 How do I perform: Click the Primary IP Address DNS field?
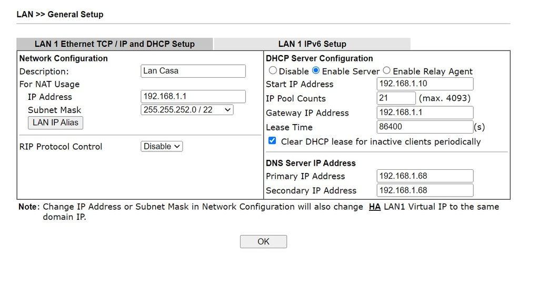click(x=425, y=176)
